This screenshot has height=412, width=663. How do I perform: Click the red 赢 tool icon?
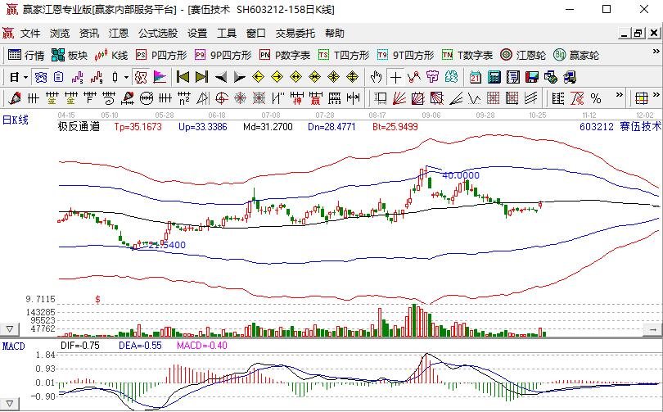pyautogui.click(x=315, y=98)
